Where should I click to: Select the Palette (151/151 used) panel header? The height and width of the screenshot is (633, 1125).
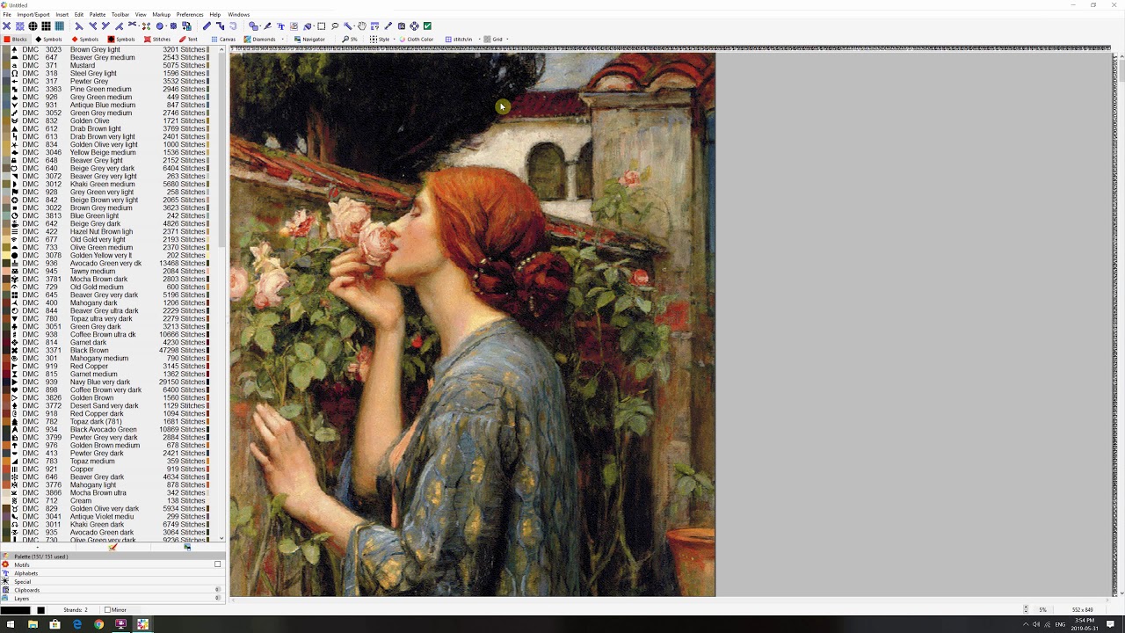(112, 557)
